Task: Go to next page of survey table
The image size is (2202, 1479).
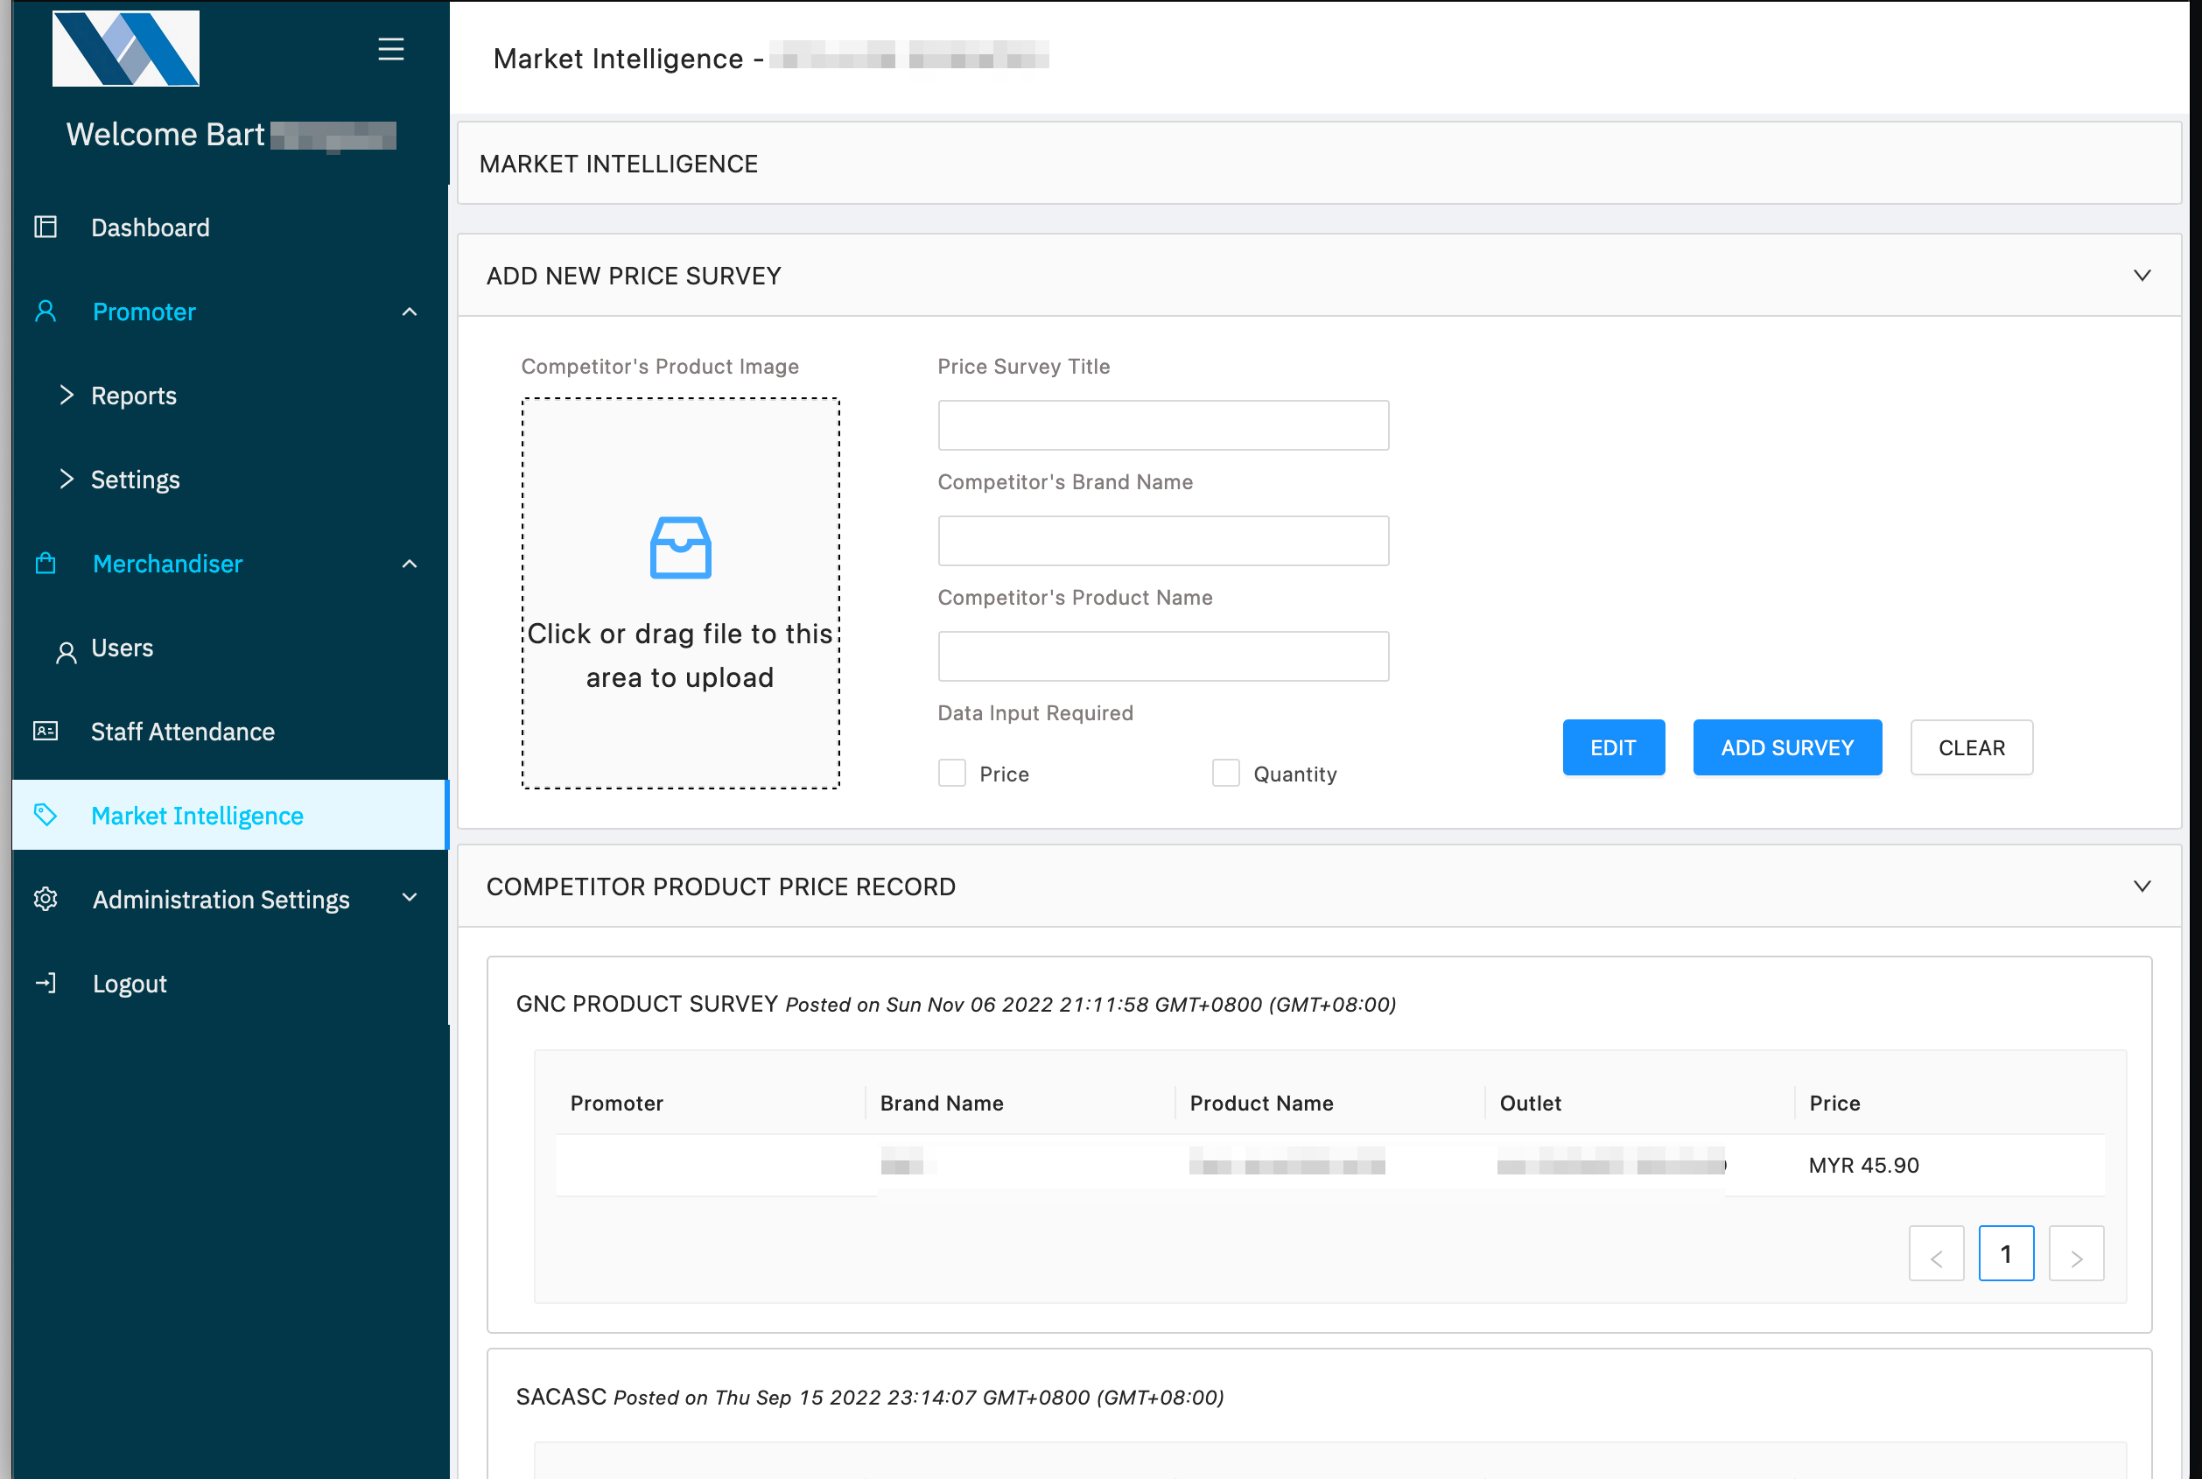Action: pyautogui.click(x=2075, y=1254)
